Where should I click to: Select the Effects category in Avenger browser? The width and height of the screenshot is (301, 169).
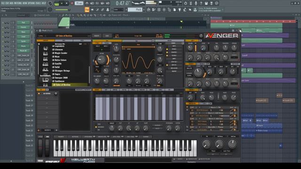tap(46, 69)
